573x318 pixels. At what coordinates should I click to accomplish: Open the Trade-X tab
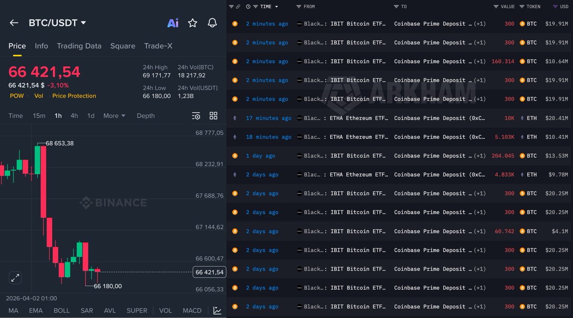click(x=158, y=46)
